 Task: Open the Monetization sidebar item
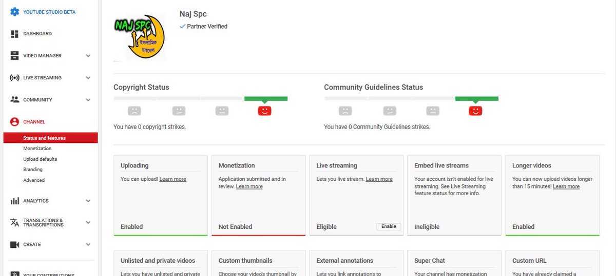(37, 148)
